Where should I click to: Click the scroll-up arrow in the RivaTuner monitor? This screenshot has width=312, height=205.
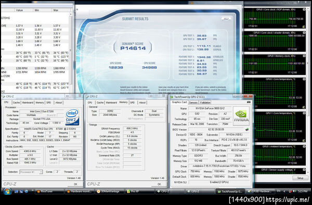pyautogui.click(x=308, y=8)
